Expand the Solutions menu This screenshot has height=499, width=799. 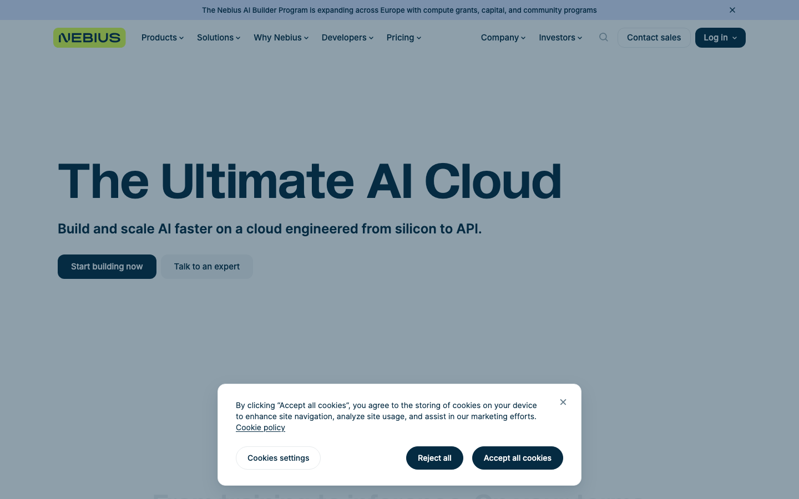pyautogui.click(x=219, y=38)
